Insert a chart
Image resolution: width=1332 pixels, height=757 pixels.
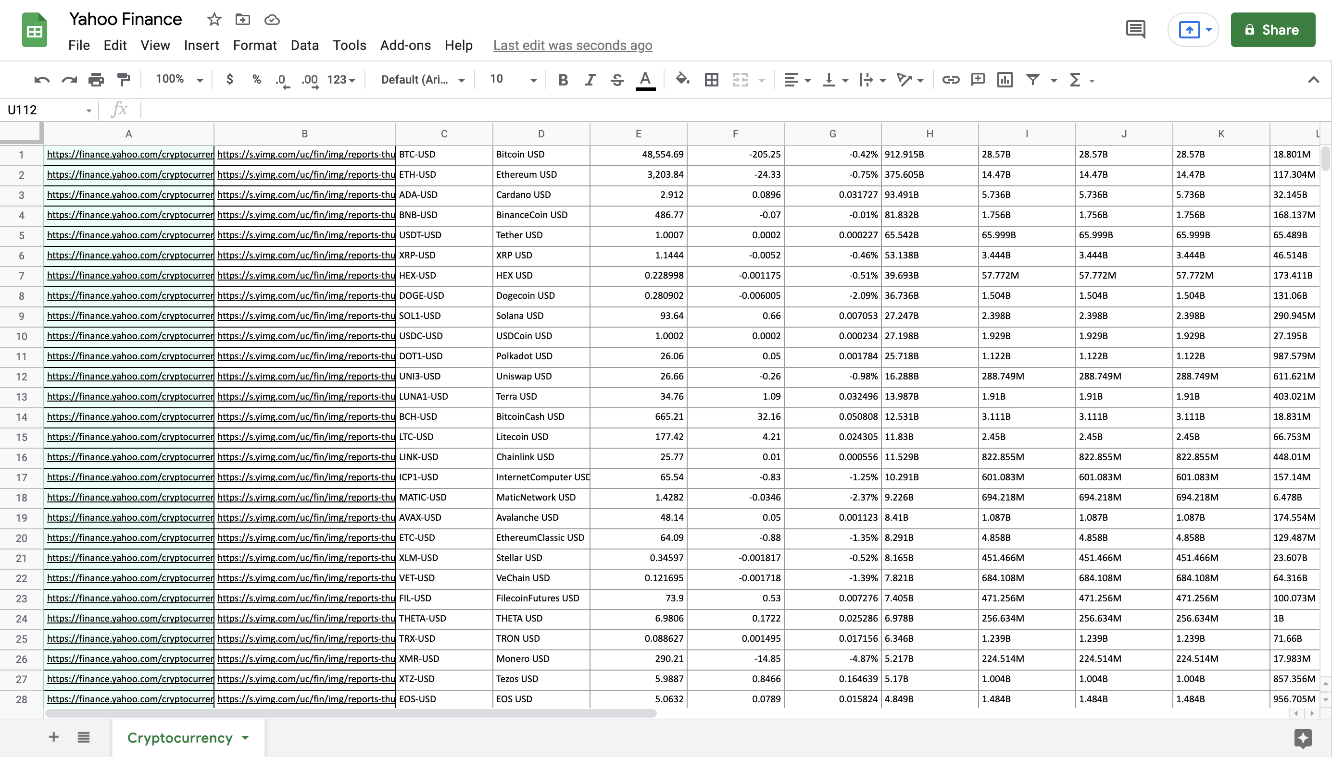(1005, 80)
